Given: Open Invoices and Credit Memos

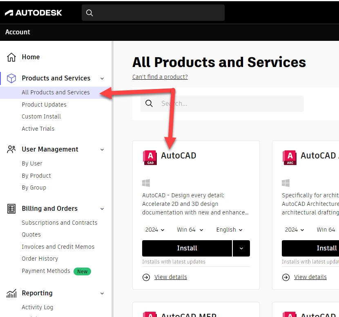Looking at the screenshot, I should pyautogui.click(x=58, y=247).
